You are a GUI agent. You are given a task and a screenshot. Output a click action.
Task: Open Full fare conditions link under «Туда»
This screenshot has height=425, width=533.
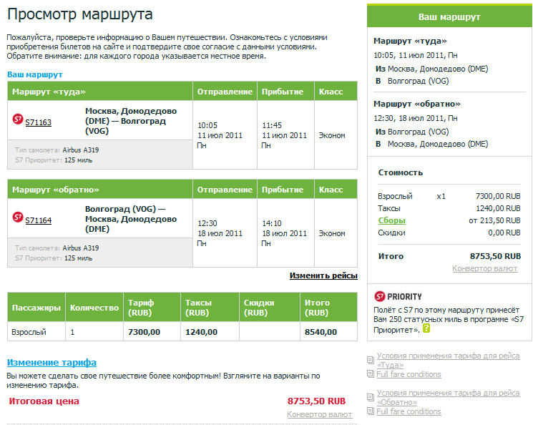tap(409, 374)
